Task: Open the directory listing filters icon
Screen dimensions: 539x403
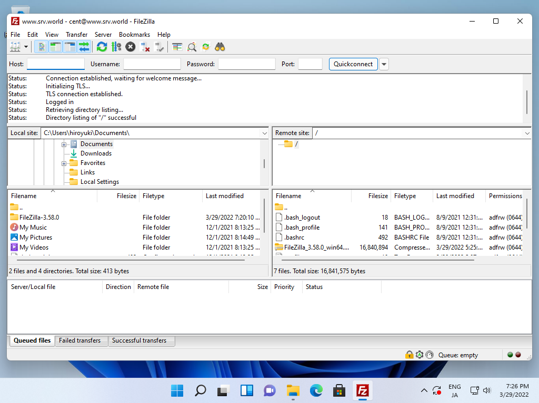Action: [177, 47]
